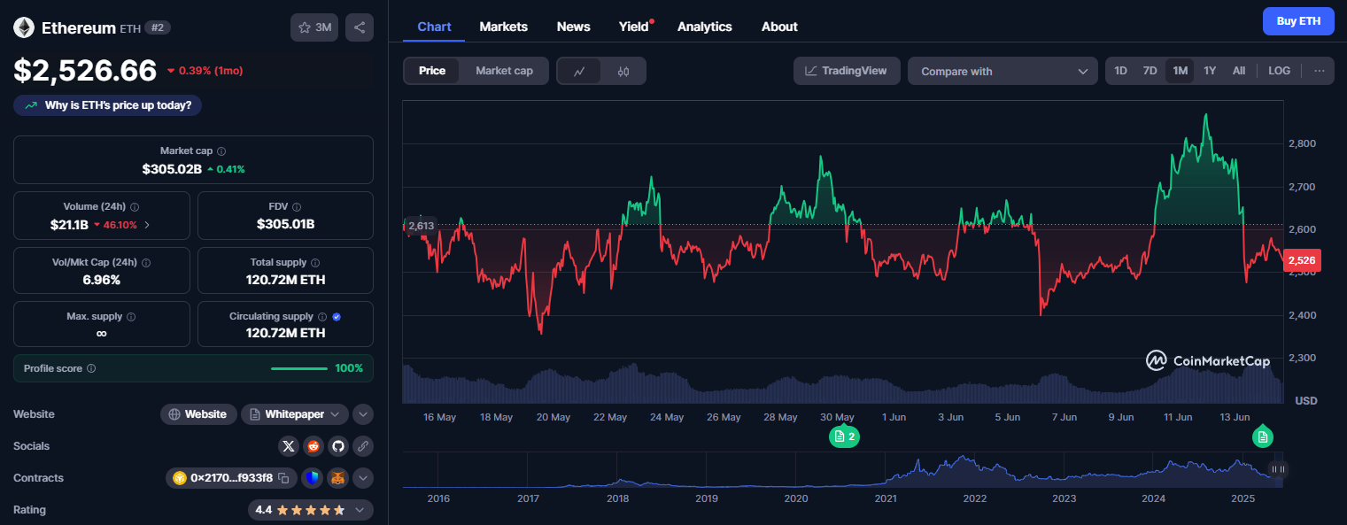This screenshot has width=1347, height=525.
Task: Click the verified badge beside Circulating supply
Action: click(x=337, y=317)
